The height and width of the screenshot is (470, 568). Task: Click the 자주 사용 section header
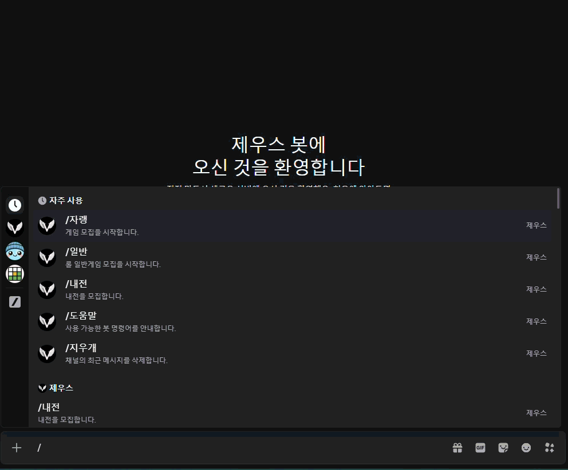(64, 200)
